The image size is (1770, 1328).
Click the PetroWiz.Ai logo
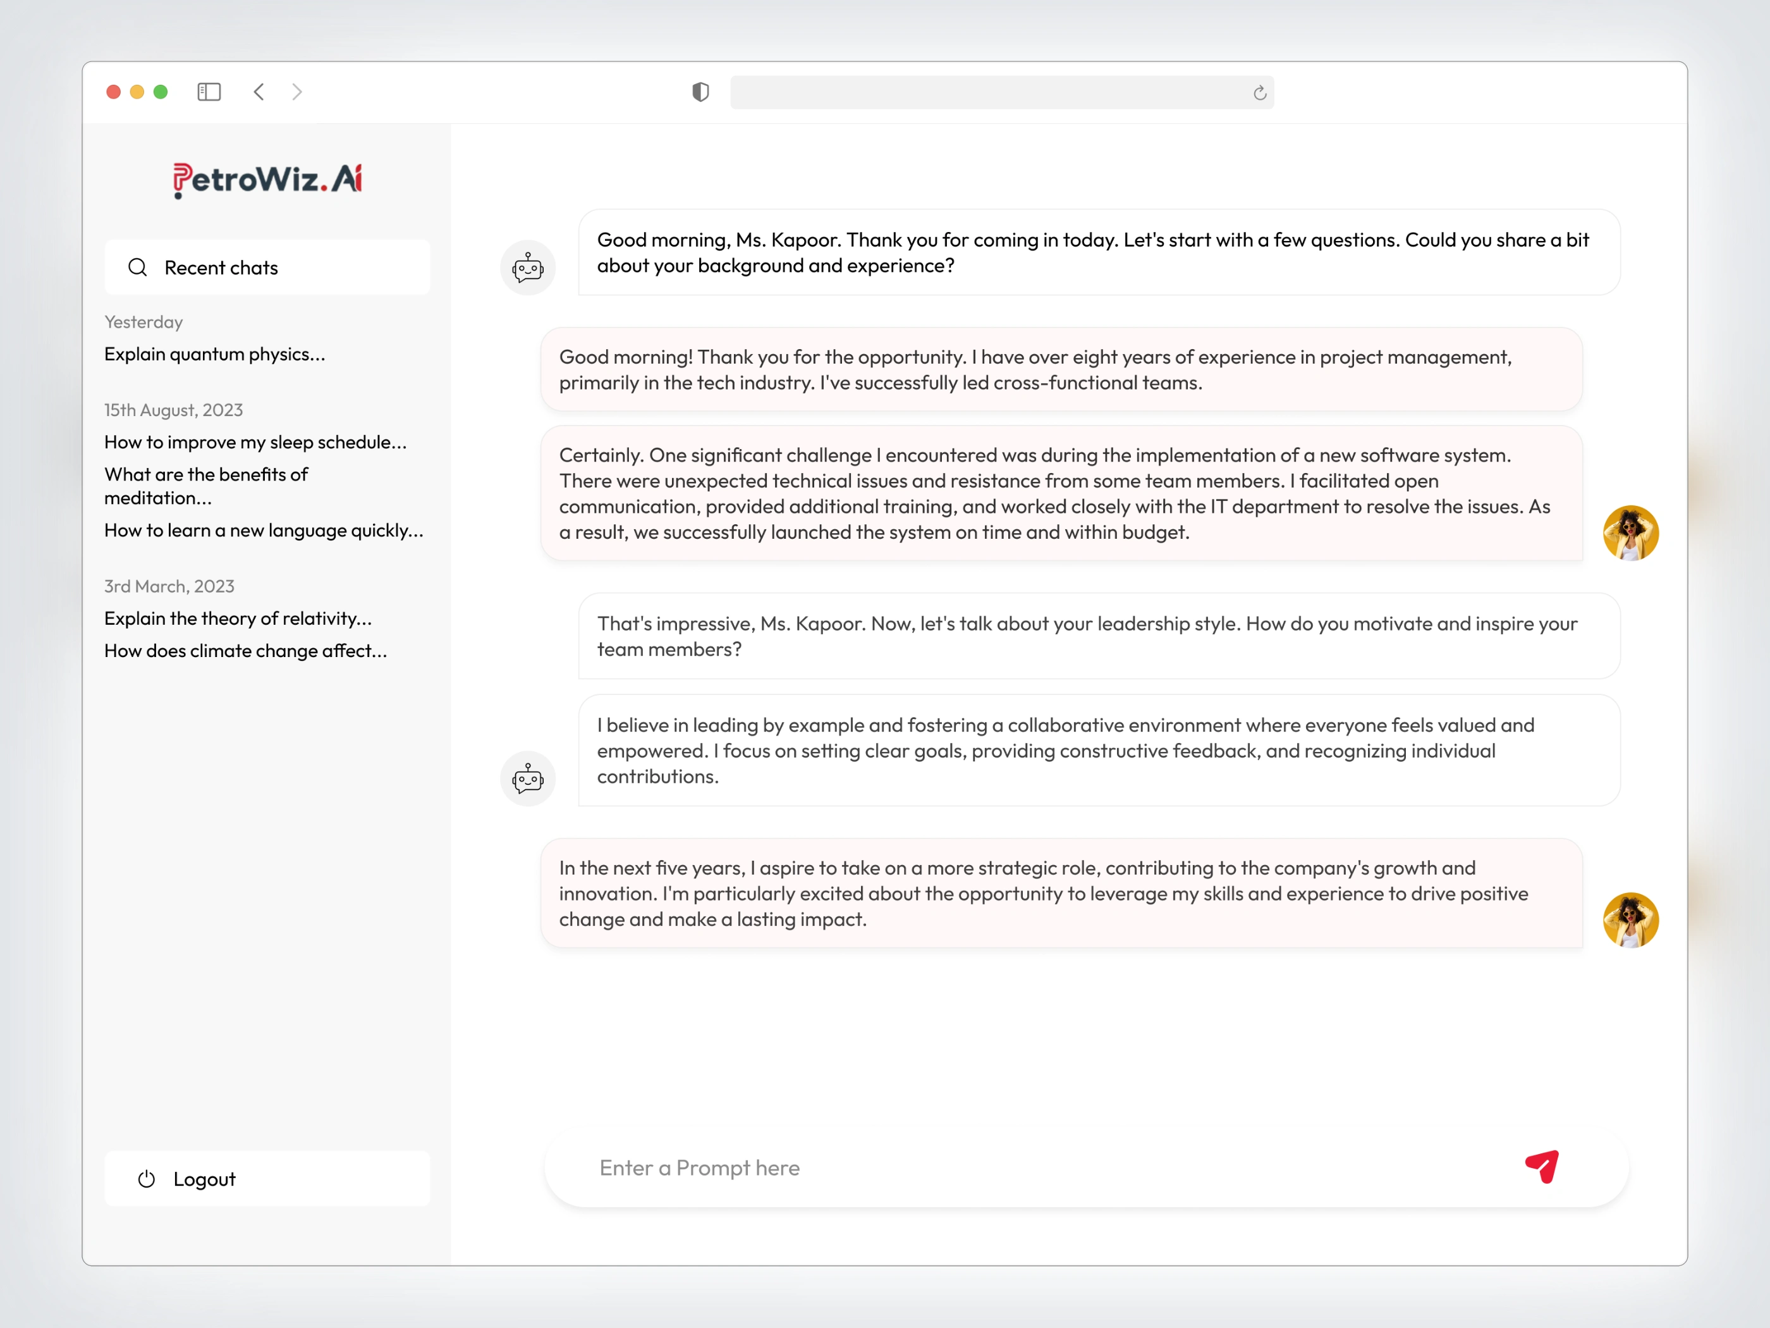click(x=267, y=180)
